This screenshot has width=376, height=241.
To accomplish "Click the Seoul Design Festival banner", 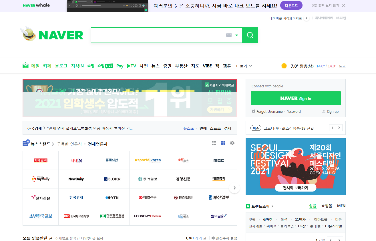I will [296, 167].
